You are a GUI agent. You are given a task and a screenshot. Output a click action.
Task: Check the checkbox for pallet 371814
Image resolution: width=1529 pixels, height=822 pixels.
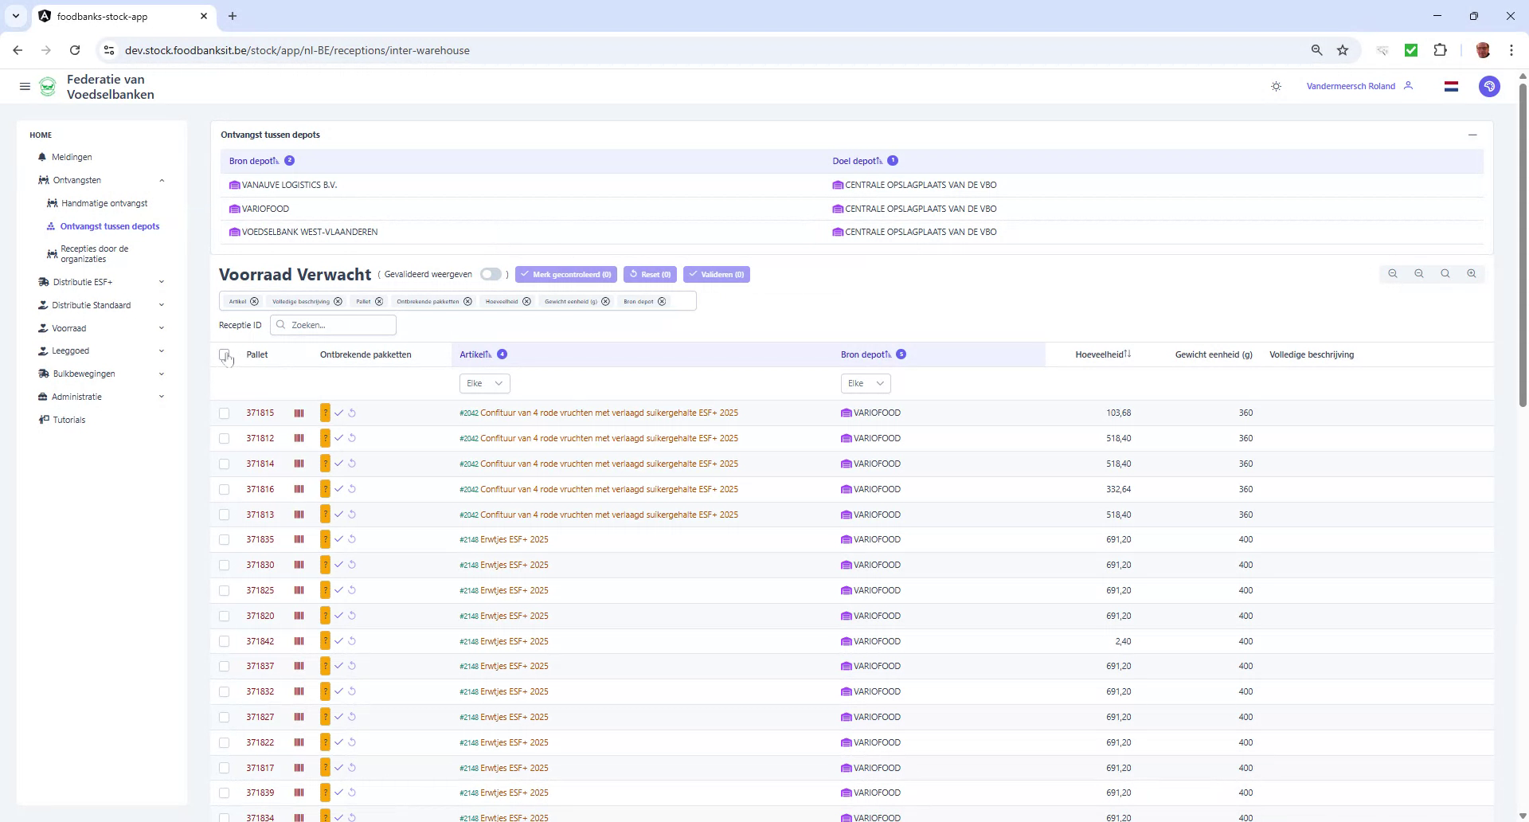[x=225, y=464]
